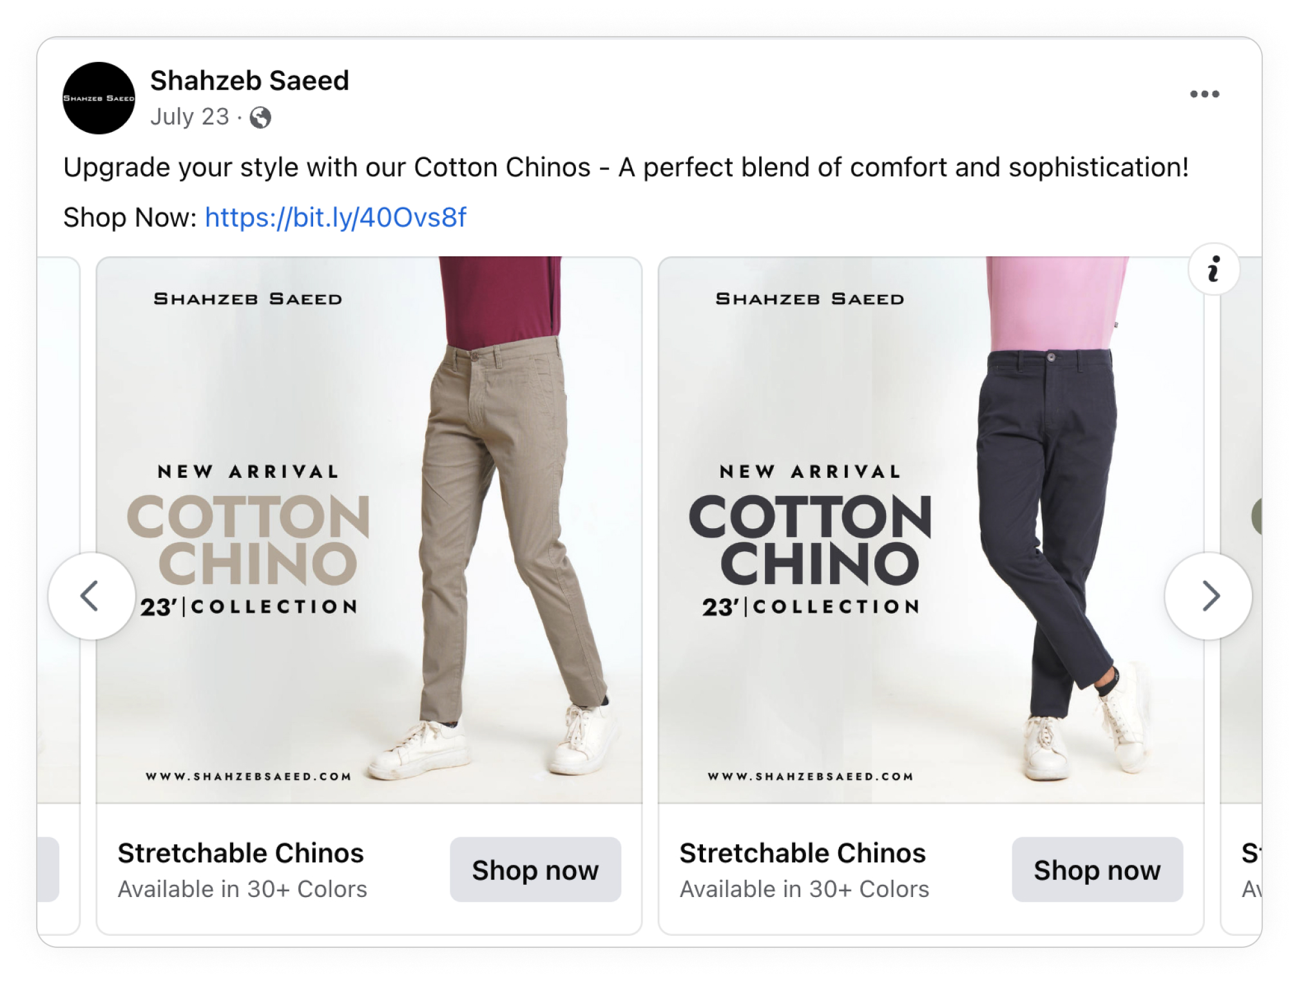Toggle the post options via the ellipsis control
This screenshot has width=1299, height=984.
pyautogui.click(x=1204, y=93)
